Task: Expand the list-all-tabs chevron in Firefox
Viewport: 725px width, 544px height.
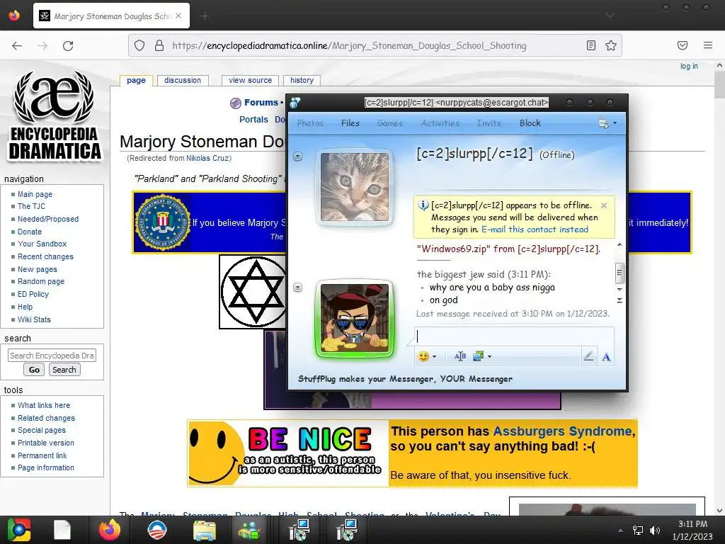Action: [x=610, y=16]
